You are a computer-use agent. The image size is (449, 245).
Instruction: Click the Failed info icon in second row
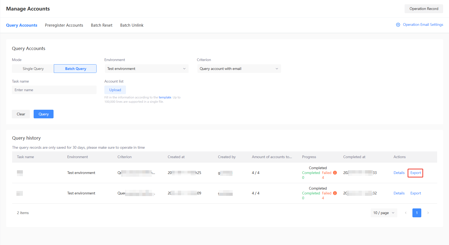(335, 193)
